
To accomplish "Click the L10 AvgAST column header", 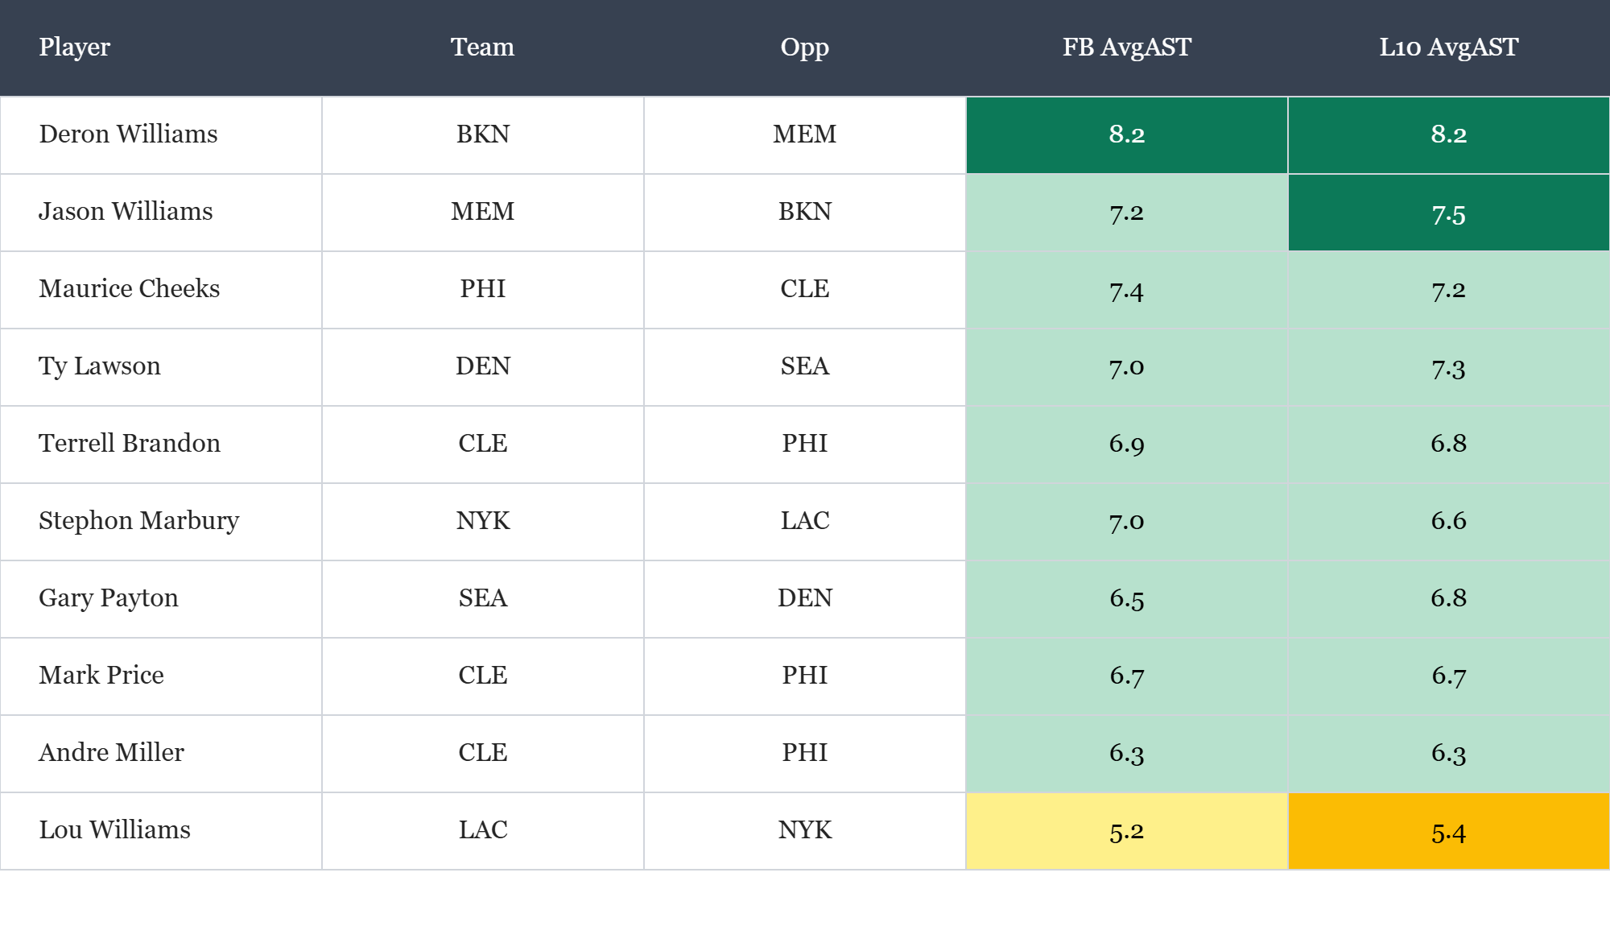I will pos(1448,48).
